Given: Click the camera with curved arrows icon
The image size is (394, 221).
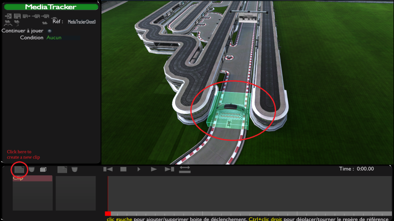Looking at the screenshot, I should coord(8,23).
